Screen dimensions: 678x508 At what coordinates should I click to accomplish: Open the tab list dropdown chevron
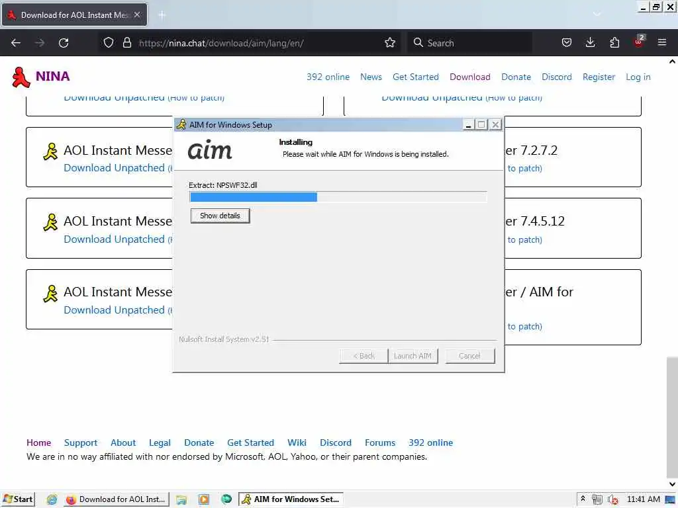click(x=597, y=15)
